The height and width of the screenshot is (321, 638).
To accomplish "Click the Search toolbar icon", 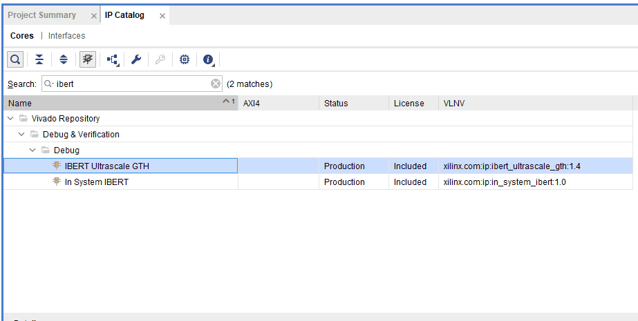I will [x=15, y=60].
